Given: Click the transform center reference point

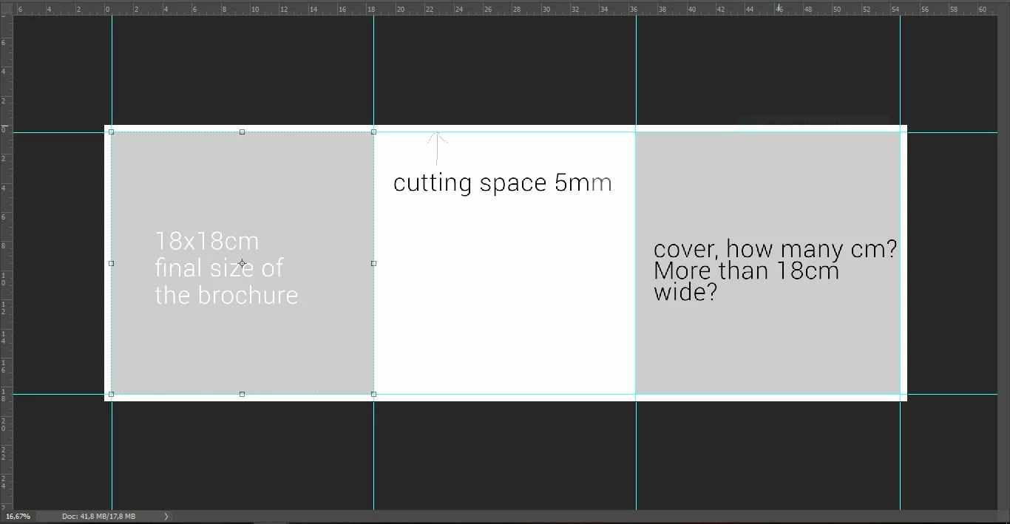Looking at the screenshot, I should pyautogui.click(x=243, y=263).
